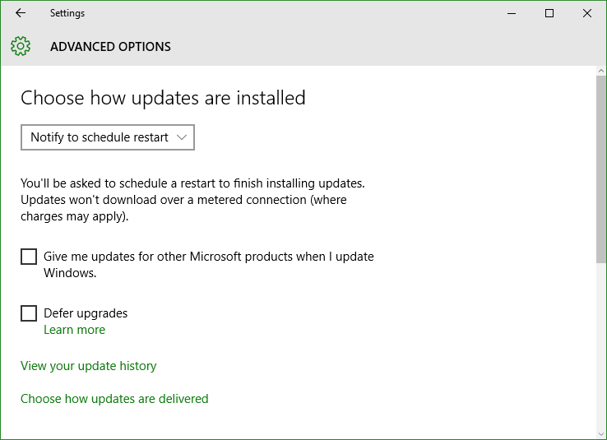The width and height of the screenshot is (607, 440).
Task: Click the scrollbar up arrow
Action: pos(600,71)
